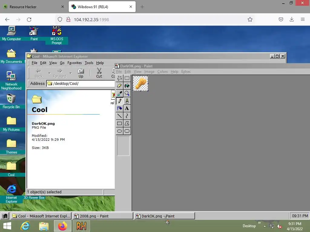Viewport: 310px width, 232px height.
Task: Choose the Airbrush tool in Paint
Action: click(x=119, y=108)
